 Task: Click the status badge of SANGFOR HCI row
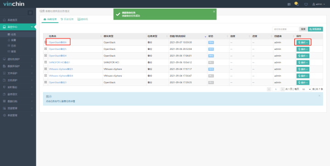tap(211, 63)
